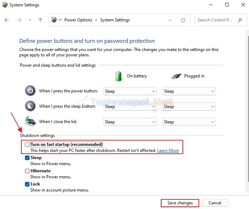The width and height of the screenshot is (249, 209).
Task: Open close the lid On battery dropdown
Action: coord(130,122)
